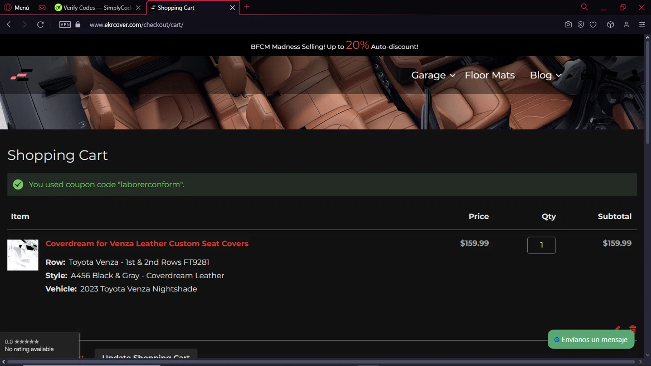Click the Shopping Cart page heading
This screenshot has height=366, width=651.
point(58,155)
